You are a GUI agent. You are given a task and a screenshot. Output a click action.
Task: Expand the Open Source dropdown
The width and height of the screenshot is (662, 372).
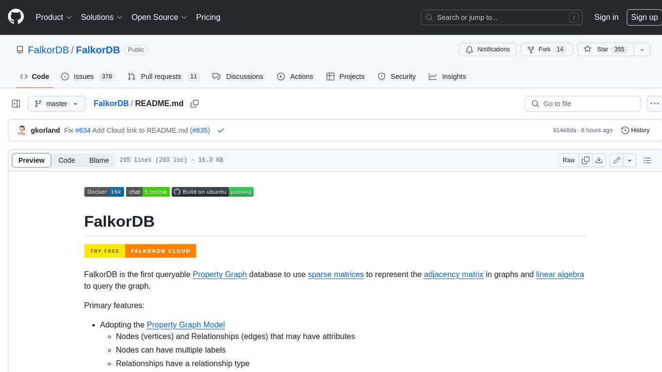(x=159, y=17)
